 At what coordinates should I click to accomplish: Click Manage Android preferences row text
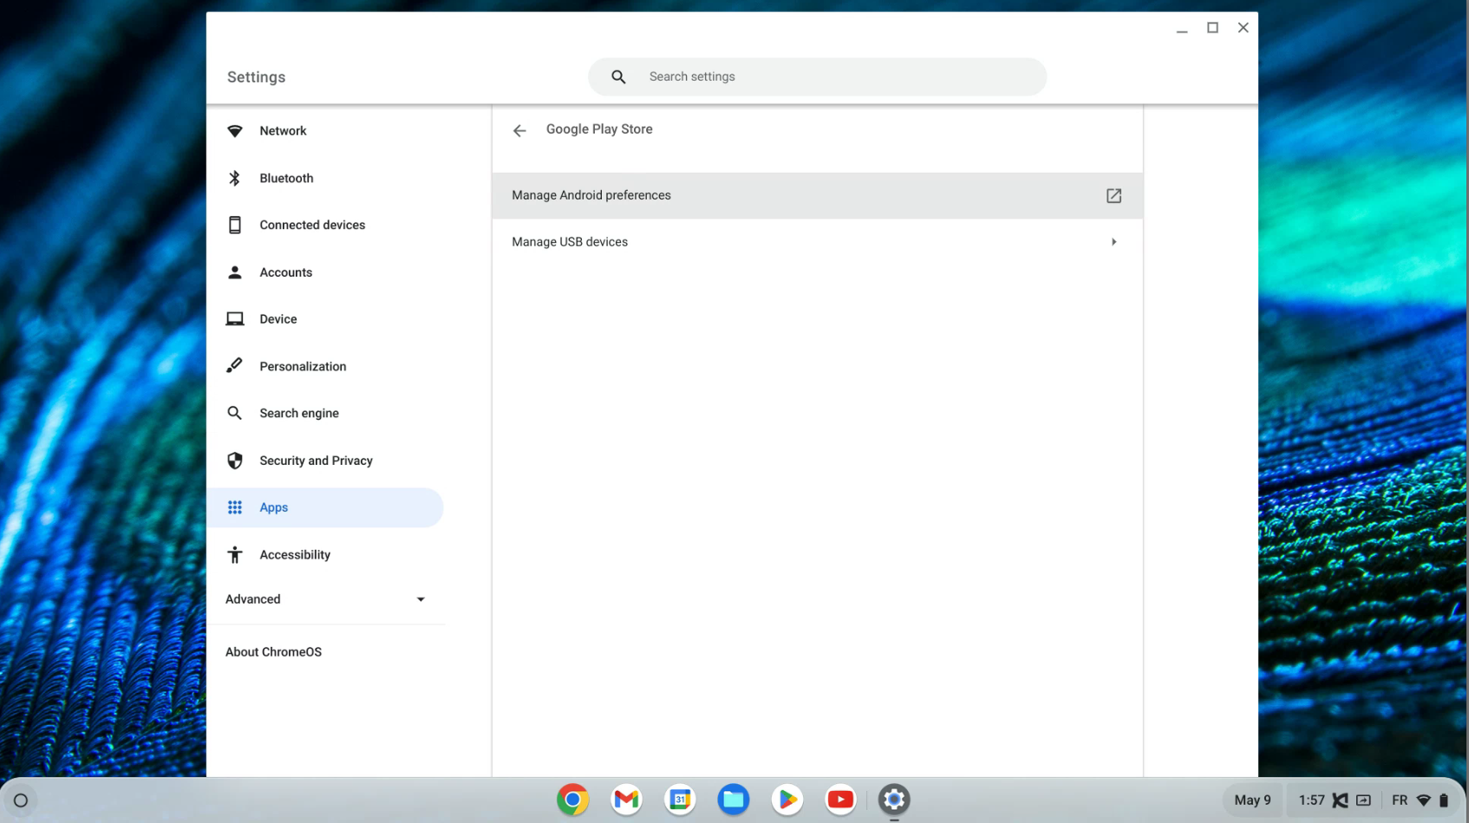591,195
